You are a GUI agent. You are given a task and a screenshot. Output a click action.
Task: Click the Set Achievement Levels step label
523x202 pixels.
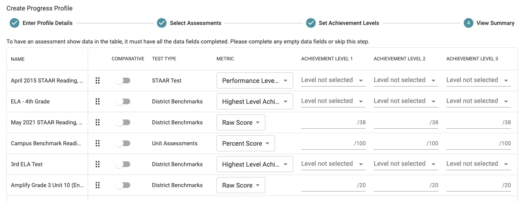click(349, 23)
